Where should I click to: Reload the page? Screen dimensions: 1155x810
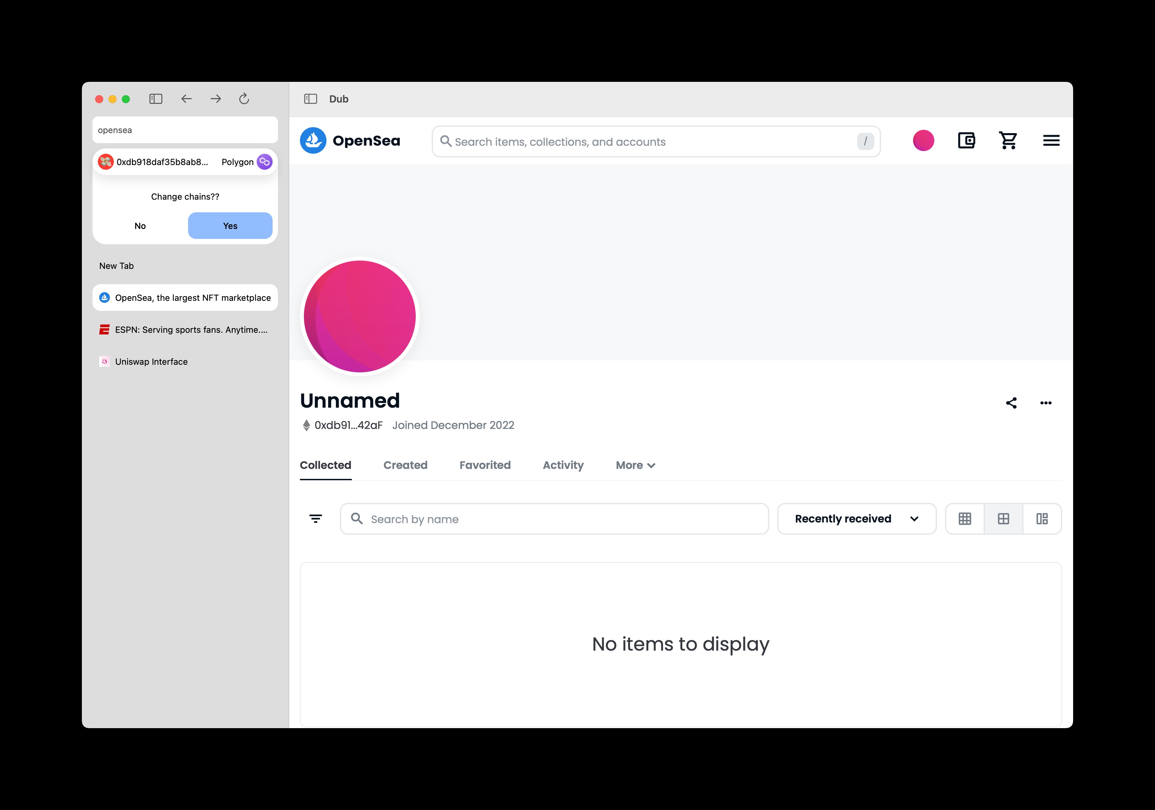(244, 99)
